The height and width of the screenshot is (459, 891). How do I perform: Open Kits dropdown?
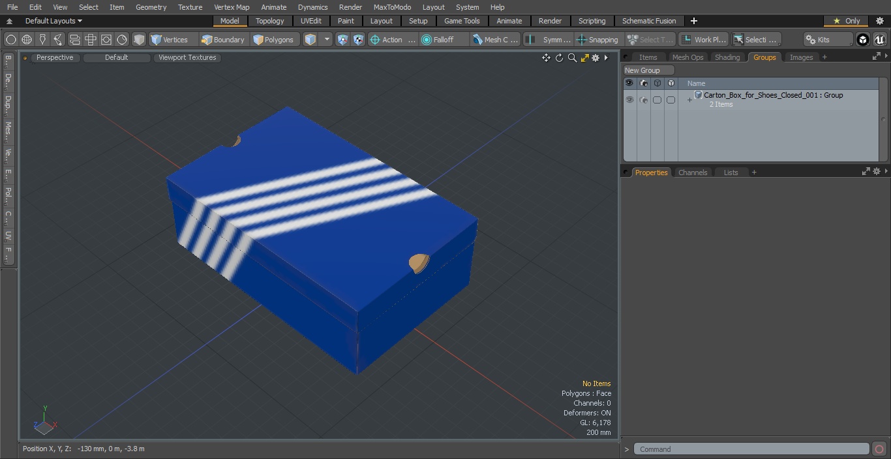(x=828, y=40)
